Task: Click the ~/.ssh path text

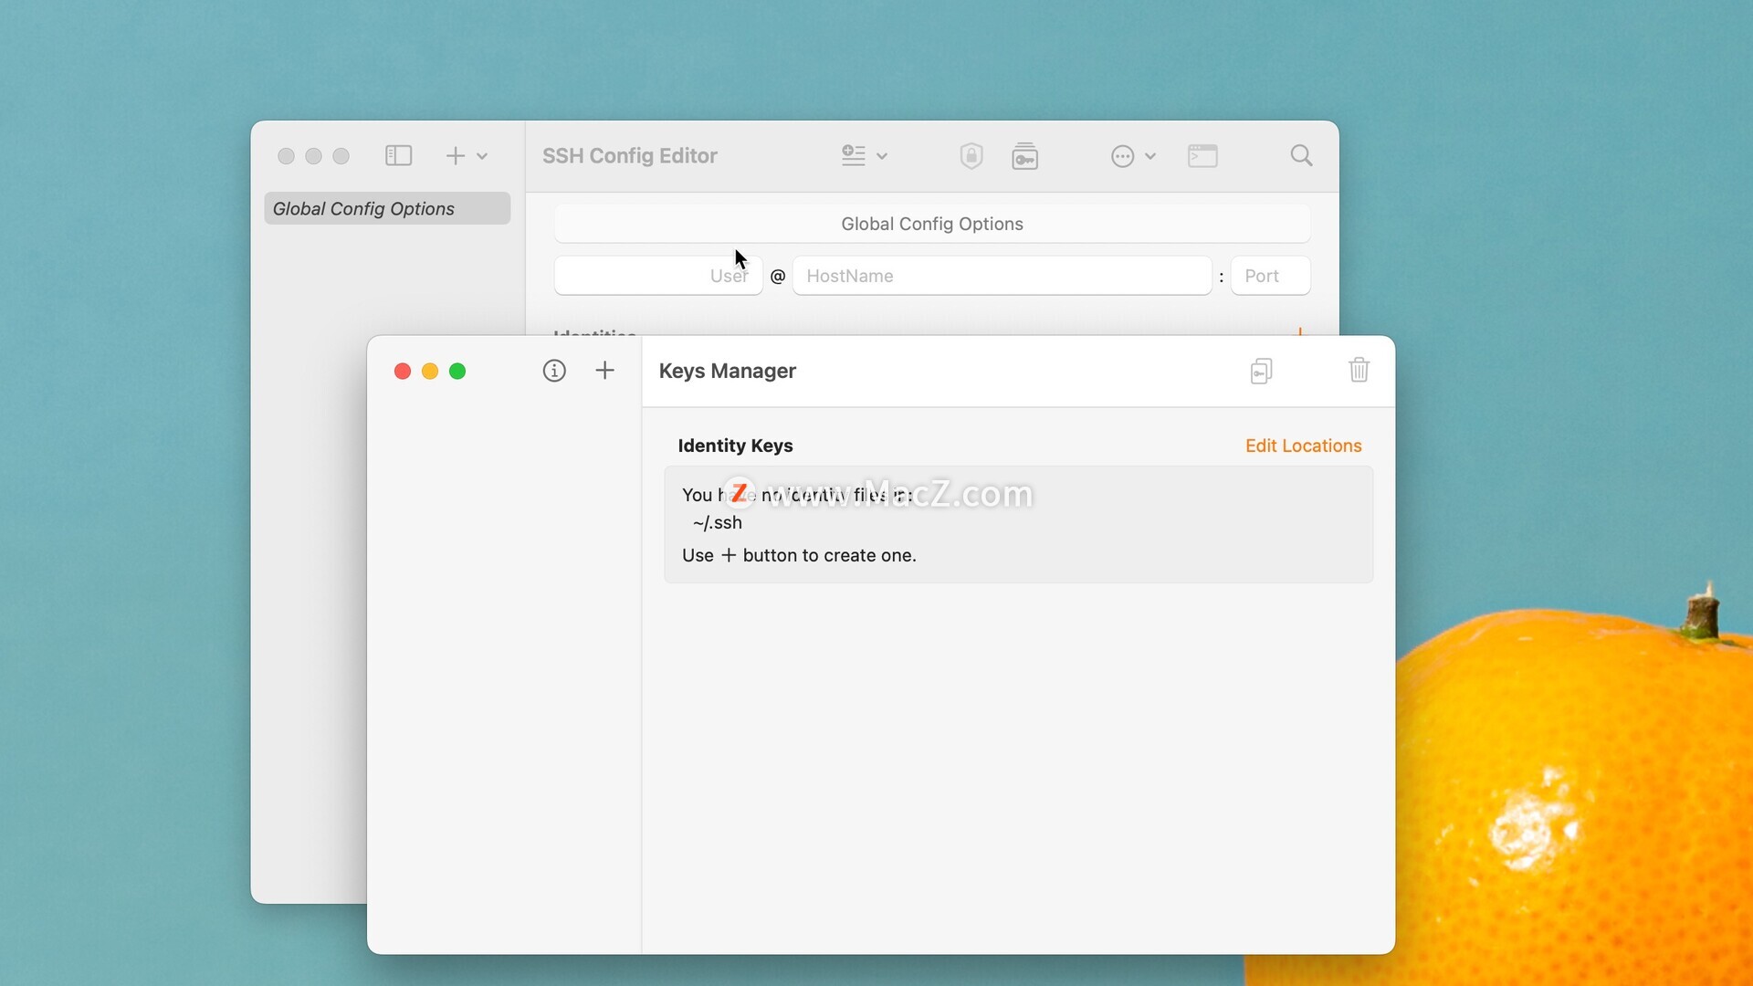Action: [718, 522]
